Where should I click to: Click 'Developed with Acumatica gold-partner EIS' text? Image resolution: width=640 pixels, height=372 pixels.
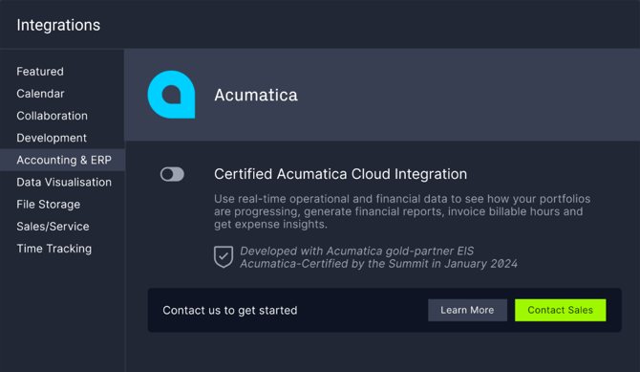356,251
